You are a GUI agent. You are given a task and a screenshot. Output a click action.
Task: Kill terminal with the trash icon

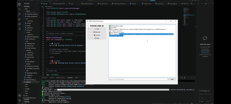tap(185, 78)
